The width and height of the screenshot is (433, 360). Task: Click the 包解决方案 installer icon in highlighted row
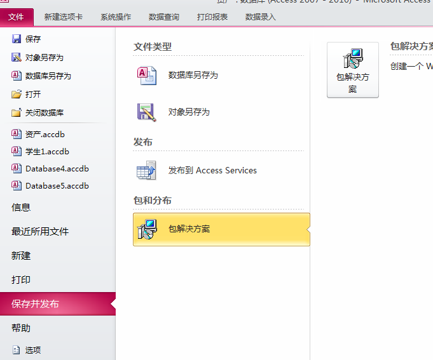click(147, 229)
